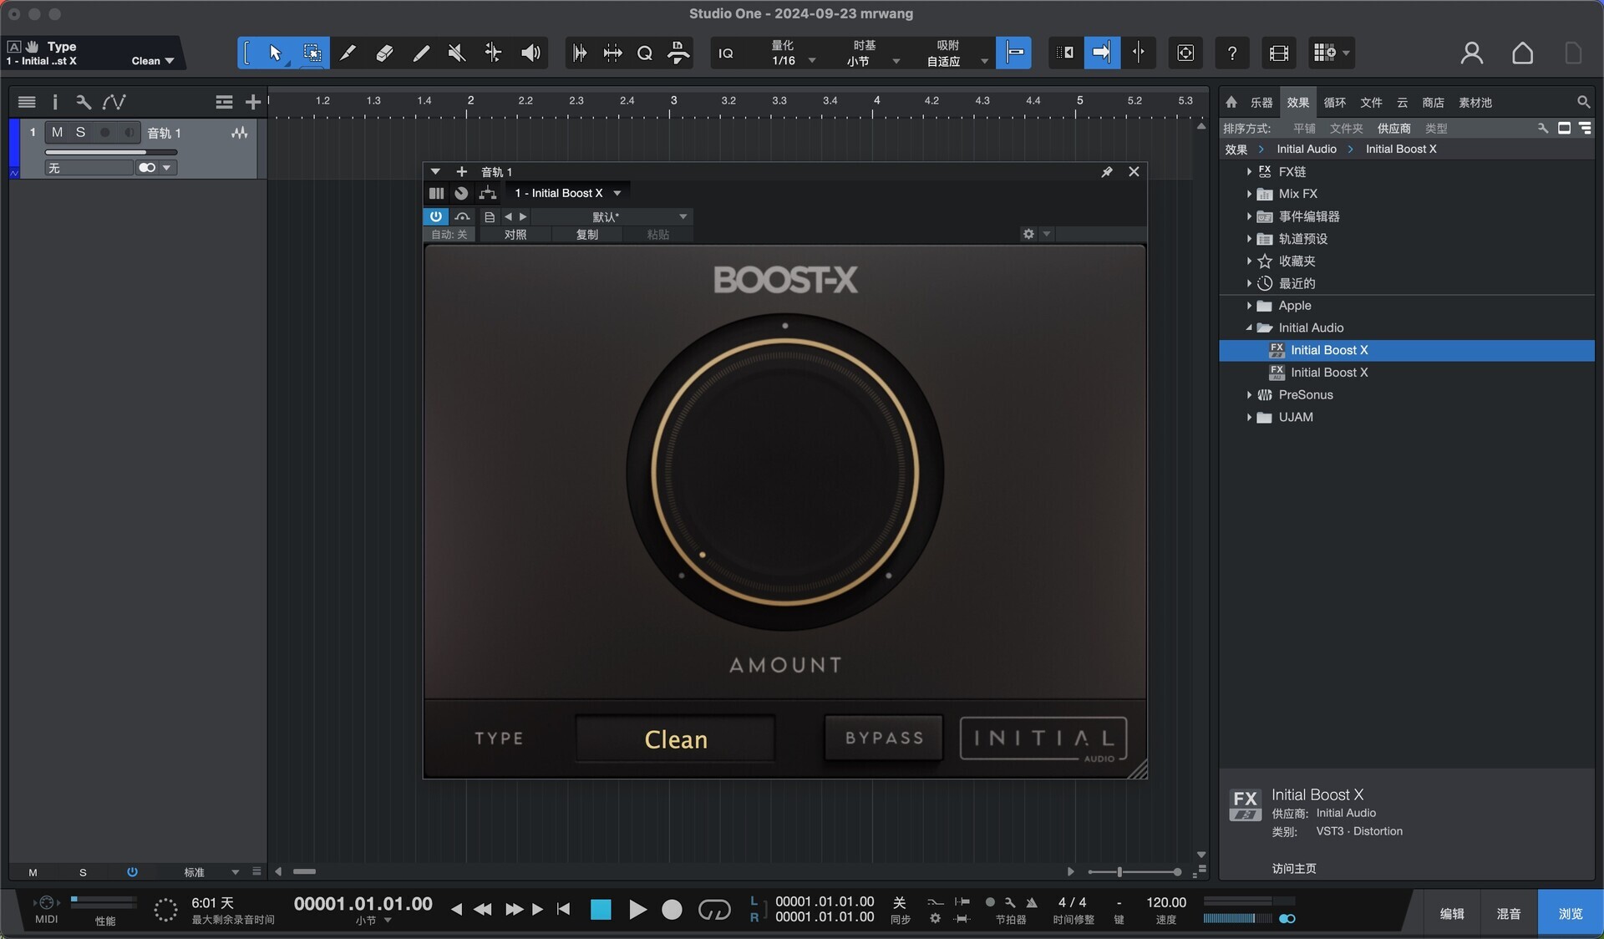Click the Clean type selector in Boost-X
The height and width of the screenshot is (939, 1604).
pos(675,739)
